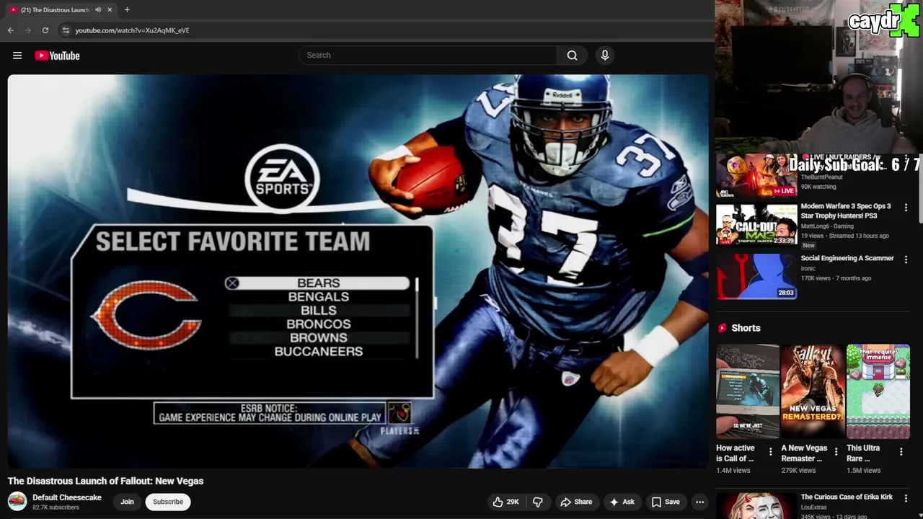
Task: View site information icon in address bar
Action: (x=66, y=30)
